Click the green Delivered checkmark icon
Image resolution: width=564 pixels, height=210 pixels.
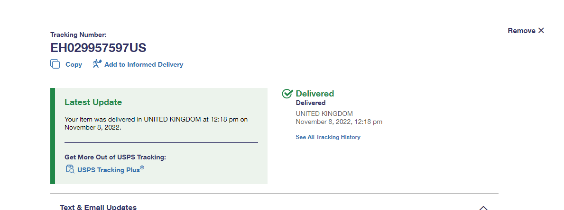287,94
